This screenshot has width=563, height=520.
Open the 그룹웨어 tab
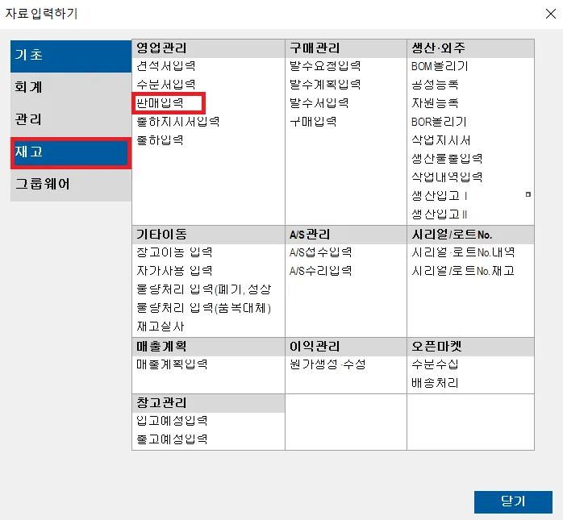(71, 185)
